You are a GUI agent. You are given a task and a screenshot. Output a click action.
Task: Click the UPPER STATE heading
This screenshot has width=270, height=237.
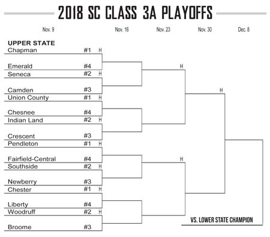[x=31, y=43]
